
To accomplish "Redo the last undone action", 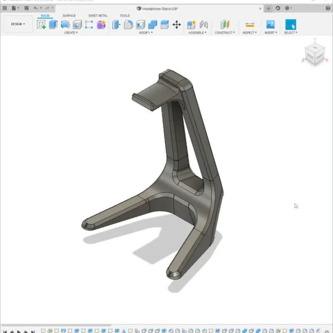I will [x=47, y=8].
